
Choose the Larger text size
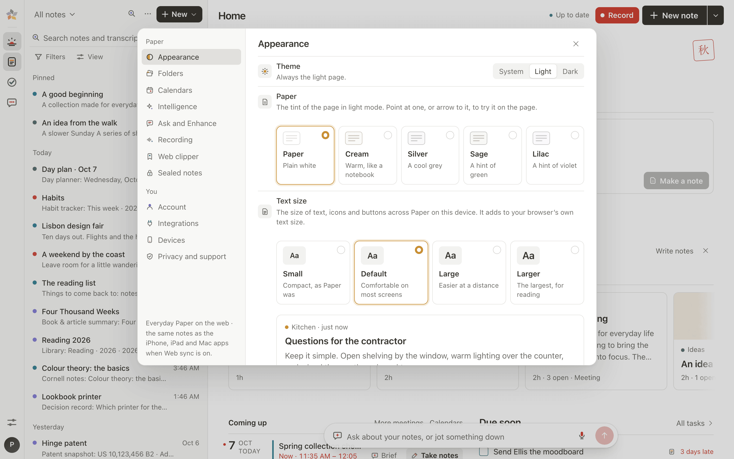tap(547, 273)
